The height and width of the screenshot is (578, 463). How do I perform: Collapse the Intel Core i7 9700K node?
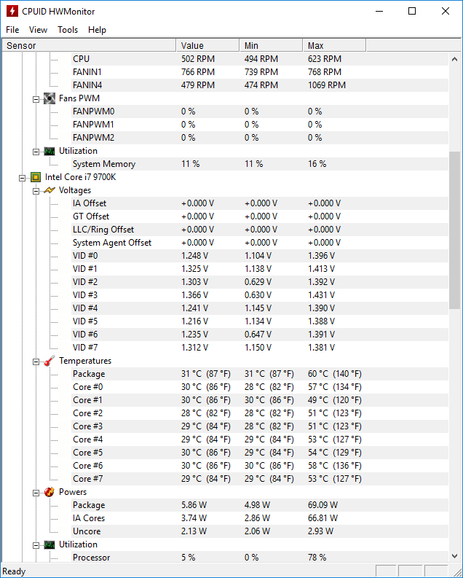[22, 178]
